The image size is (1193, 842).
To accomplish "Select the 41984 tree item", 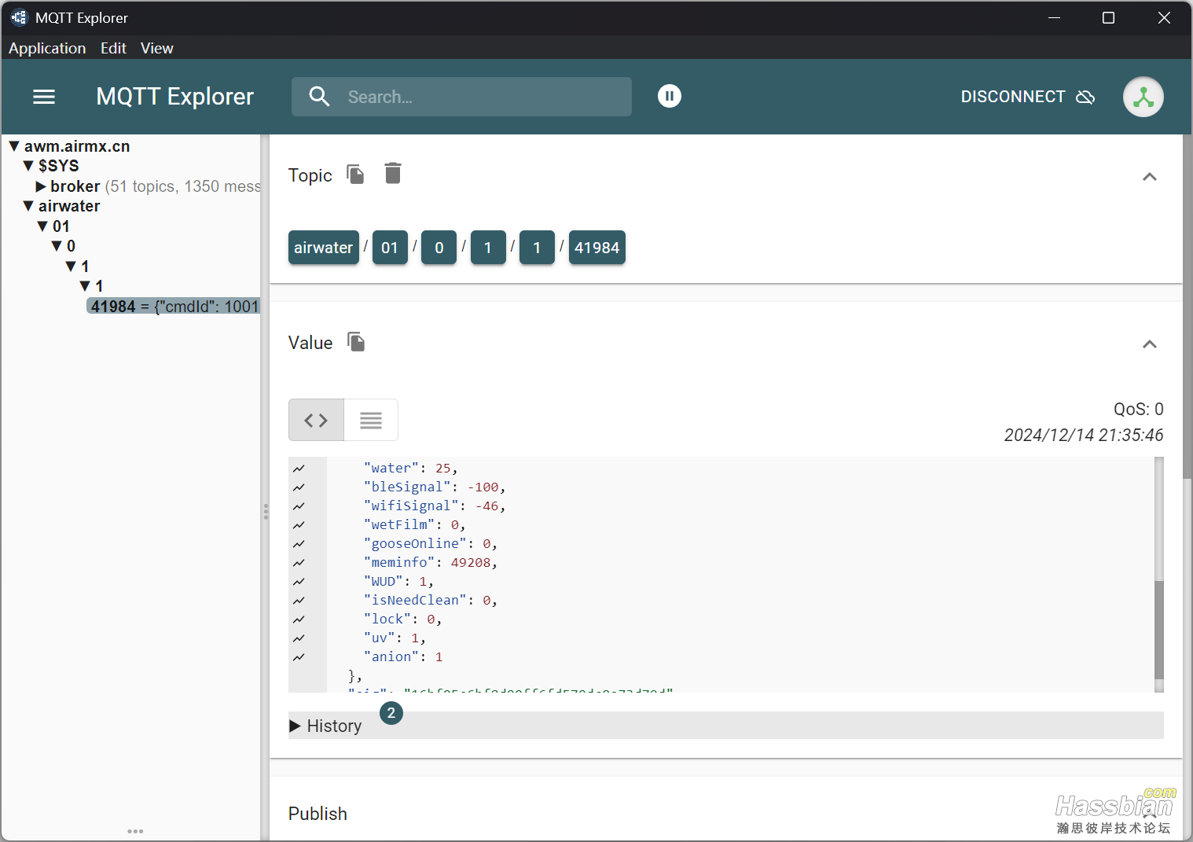I will (174, 307).
